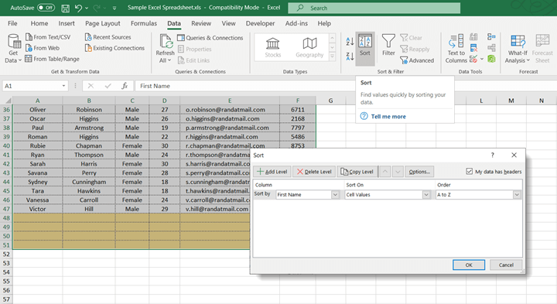Open the Refresh All dropdown arrow
Screen dimensions: 557x304
coord(169,60)
